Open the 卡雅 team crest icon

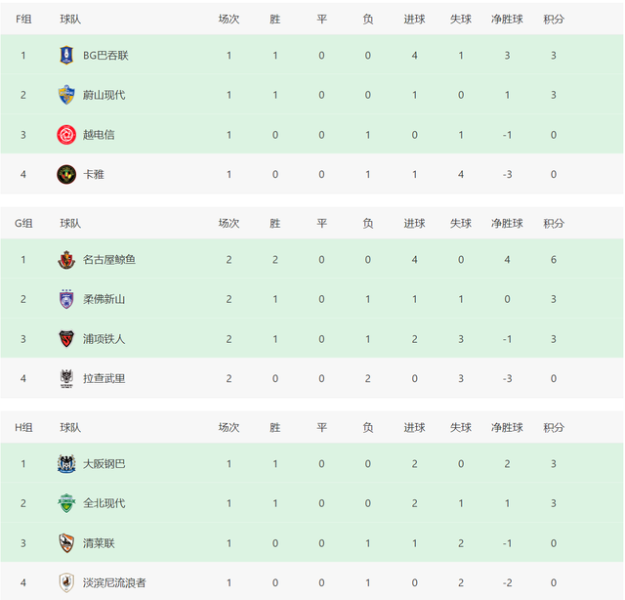[x=66, y=174]
